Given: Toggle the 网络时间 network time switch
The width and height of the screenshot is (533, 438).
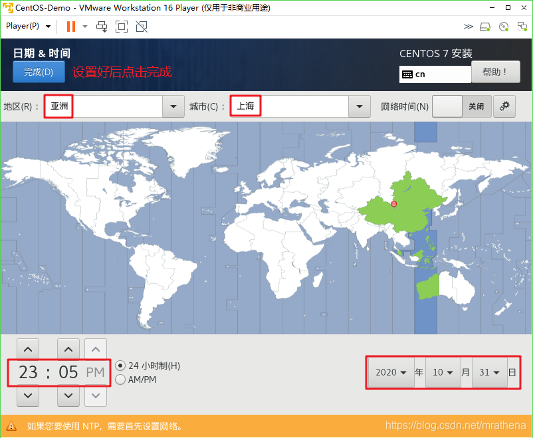Looking at the screenshot, I should pos(462,106).
